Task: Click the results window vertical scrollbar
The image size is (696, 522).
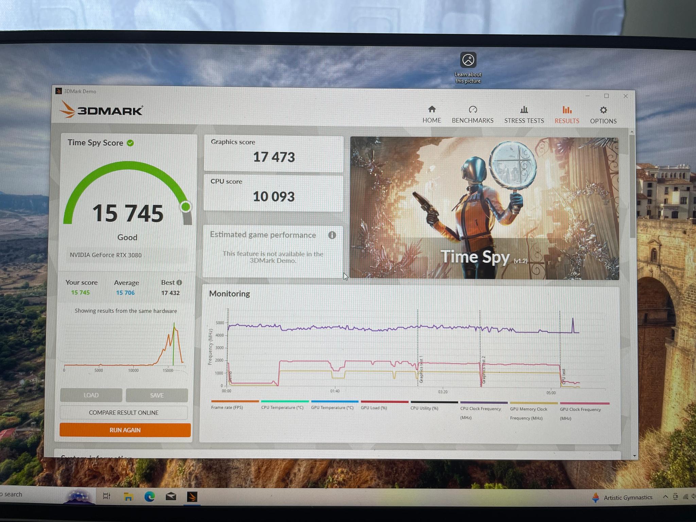Action: pos(632,187)
